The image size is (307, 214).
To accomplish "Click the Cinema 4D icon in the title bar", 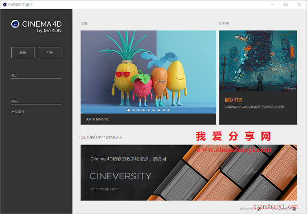I will 5,5.
